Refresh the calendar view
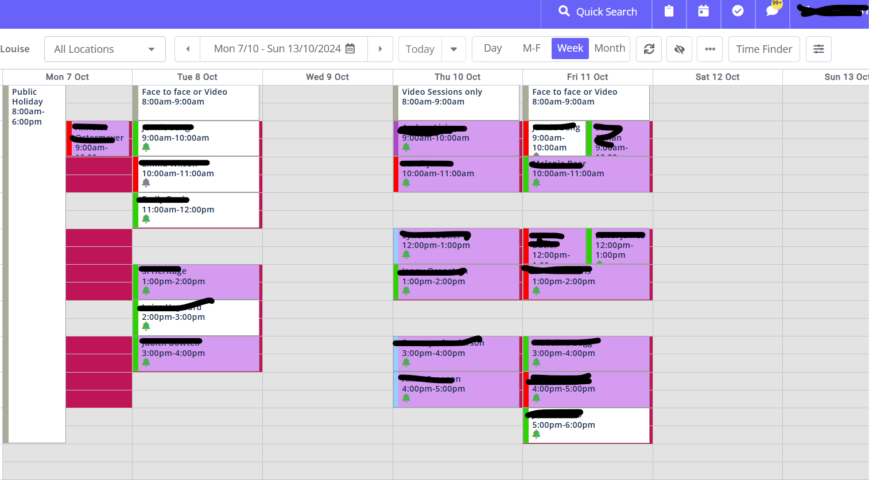This screenshot has height=480, width=869. point(649,49)
